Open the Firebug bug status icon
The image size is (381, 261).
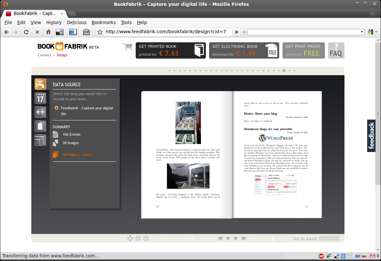tap(328, 256)
